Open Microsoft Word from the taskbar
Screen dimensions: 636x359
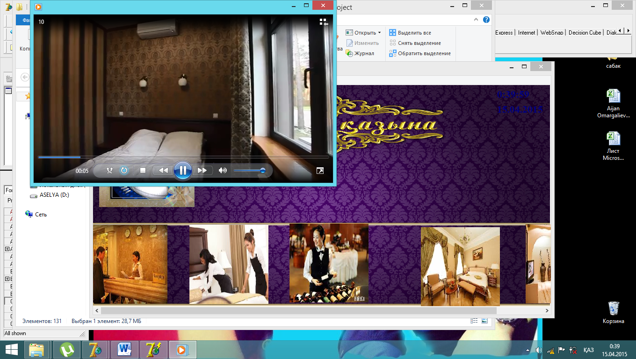coord(125,350)
